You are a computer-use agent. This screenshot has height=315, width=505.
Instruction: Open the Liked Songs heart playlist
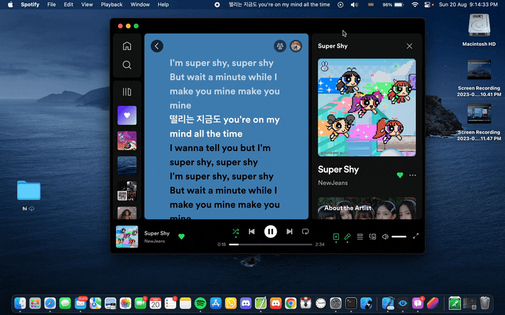[127, 115]
